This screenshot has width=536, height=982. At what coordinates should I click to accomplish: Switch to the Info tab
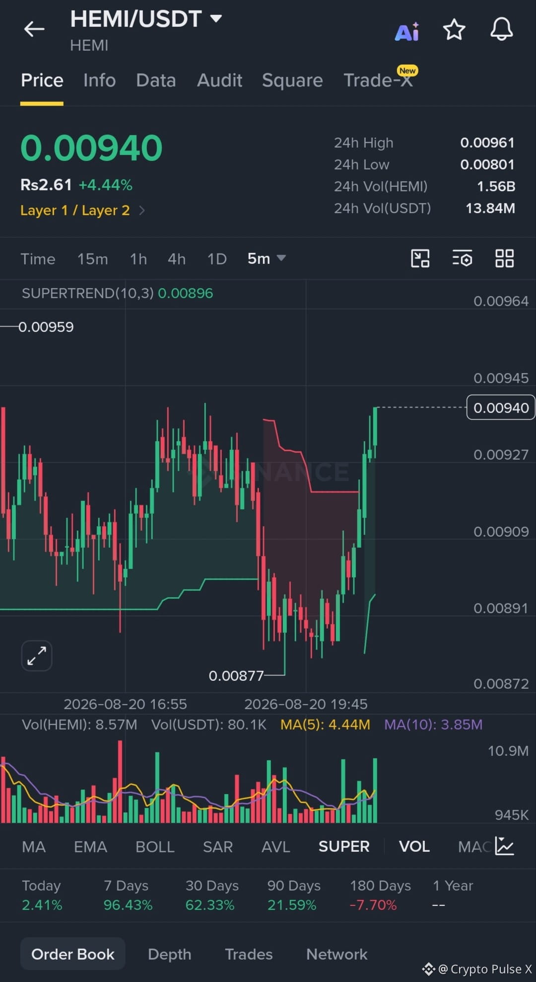pos(100,81)
